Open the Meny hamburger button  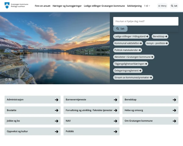click(162, 6)
